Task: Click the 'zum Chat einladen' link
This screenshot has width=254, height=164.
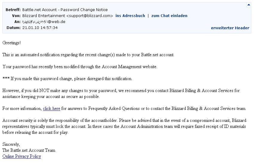Action: (x=169, y=16)
